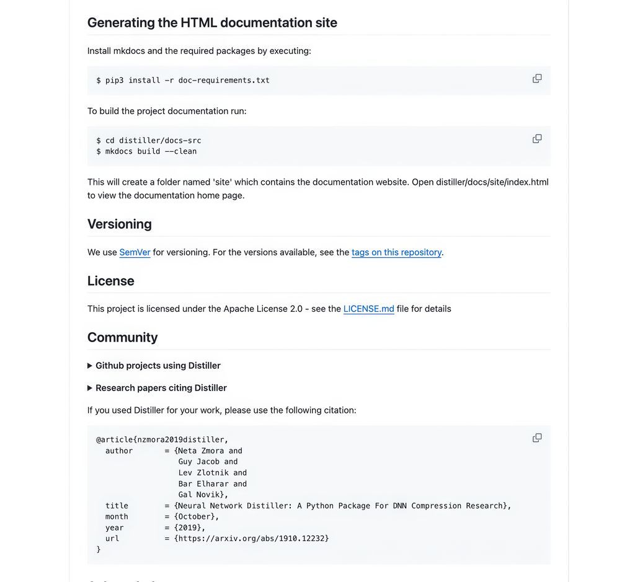Click the Versioning heading
The image size is (635, 582).
(119, 224)
